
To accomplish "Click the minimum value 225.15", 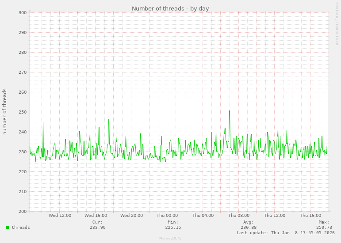I will coord(173,228).
